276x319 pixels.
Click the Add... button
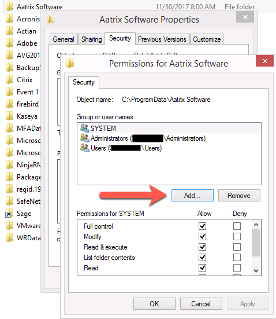192,196
